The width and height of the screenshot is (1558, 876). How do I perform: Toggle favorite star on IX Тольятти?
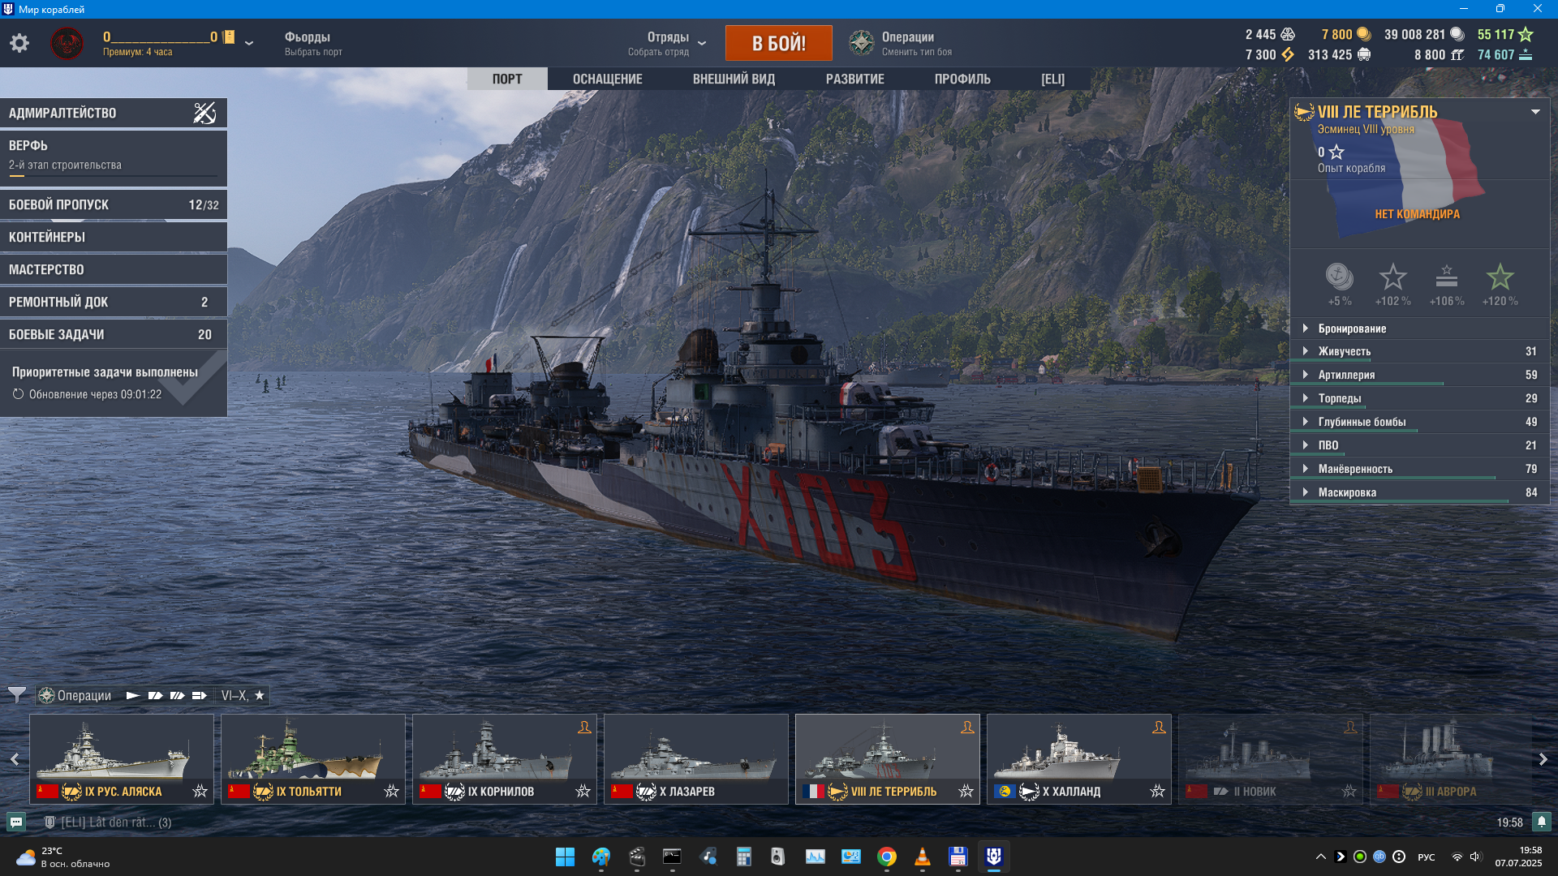(391, 791)
